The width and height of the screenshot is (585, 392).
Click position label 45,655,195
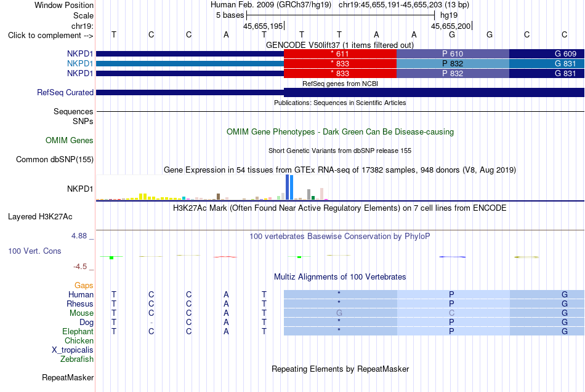tap(263, 26)
